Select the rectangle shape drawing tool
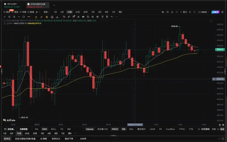 point(24,17)
